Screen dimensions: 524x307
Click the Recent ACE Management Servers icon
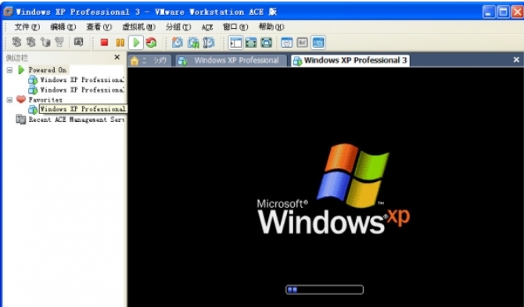point(20,120)
